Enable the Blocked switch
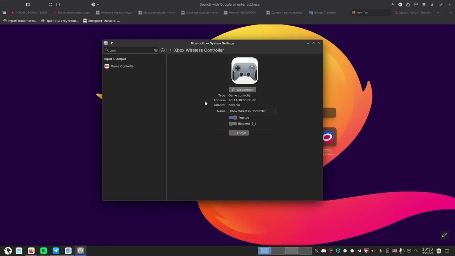 (x=233, y=124)
